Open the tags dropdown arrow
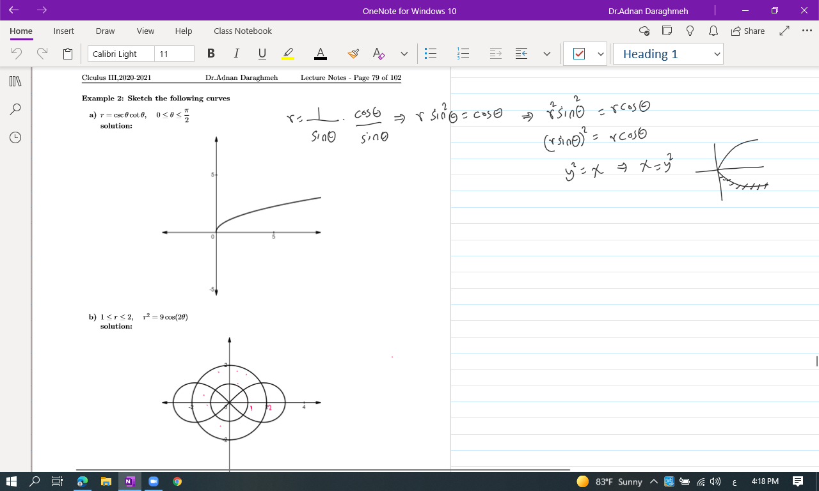 tap(600, 54)
